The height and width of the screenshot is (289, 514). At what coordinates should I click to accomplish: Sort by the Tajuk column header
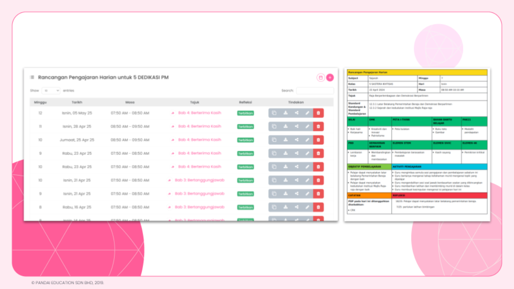click(x=194, y=102)
